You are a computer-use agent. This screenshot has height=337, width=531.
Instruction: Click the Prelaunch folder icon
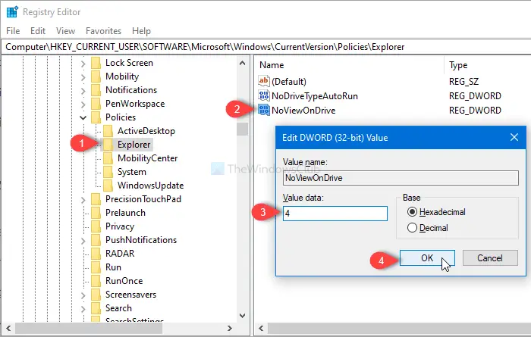click(96, 213)
